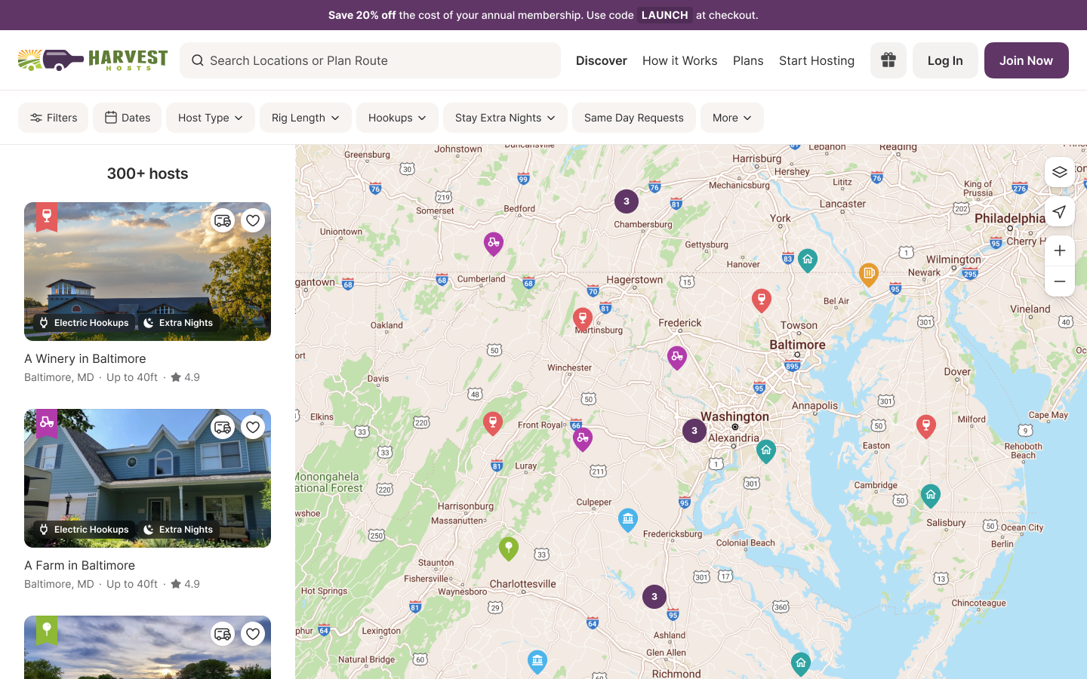Screen dimensions: 1087x679
Task: Select winery pin north of Towson
Action: click(762, 300)
